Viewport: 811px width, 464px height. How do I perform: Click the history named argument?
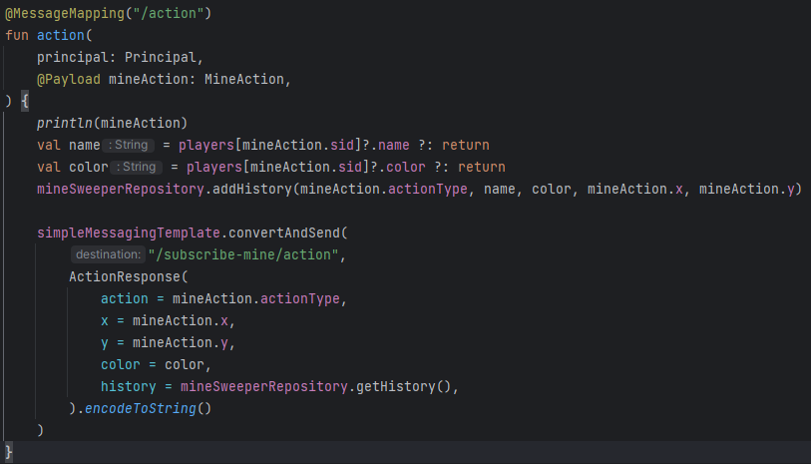point(129,387)
